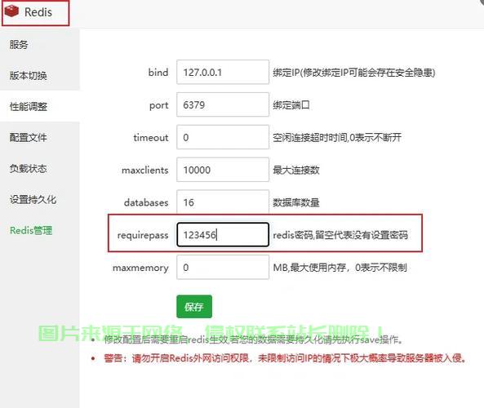Image resolution: width=484 pixels, height=408 pixels.
Task: Click the 'maxclients' field label
Action: [x=144, y=170]
